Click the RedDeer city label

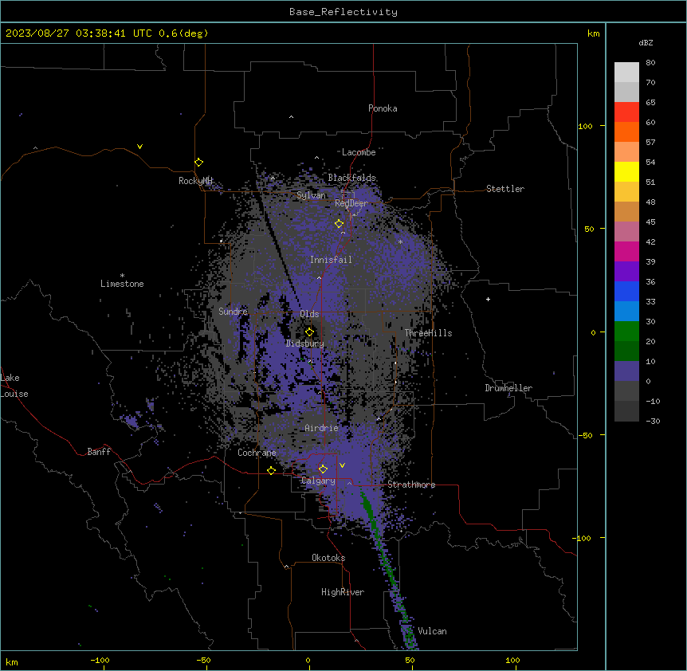click(351, 203)
